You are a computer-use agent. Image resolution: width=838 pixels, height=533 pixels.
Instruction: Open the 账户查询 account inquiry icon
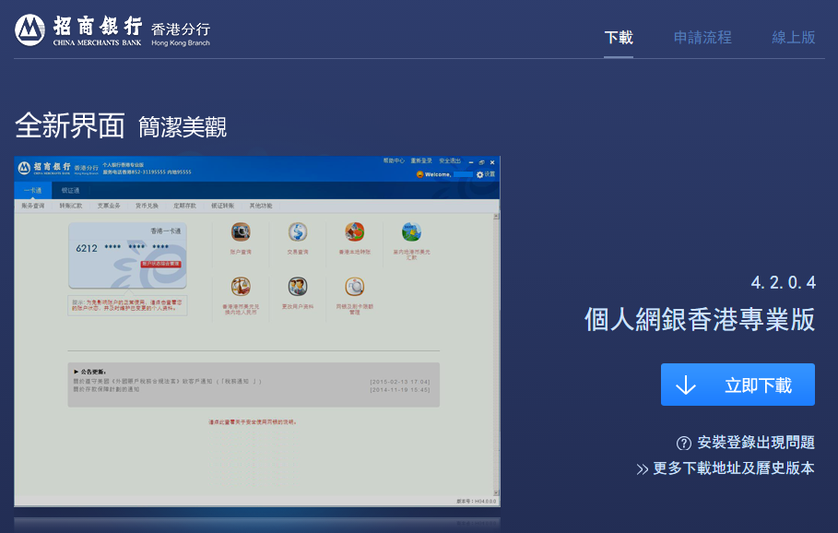[x=241, y=232]
